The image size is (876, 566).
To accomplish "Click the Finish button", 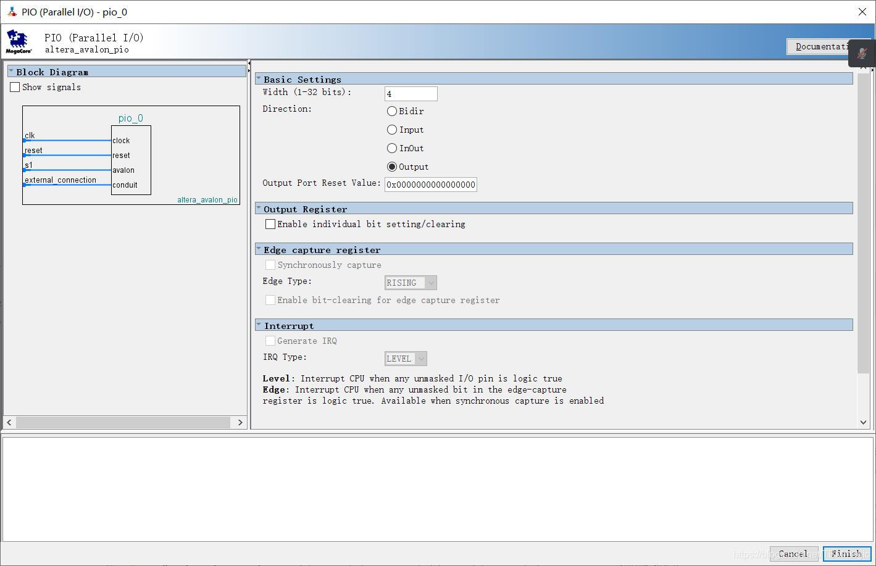I will (x=846, y=554).
